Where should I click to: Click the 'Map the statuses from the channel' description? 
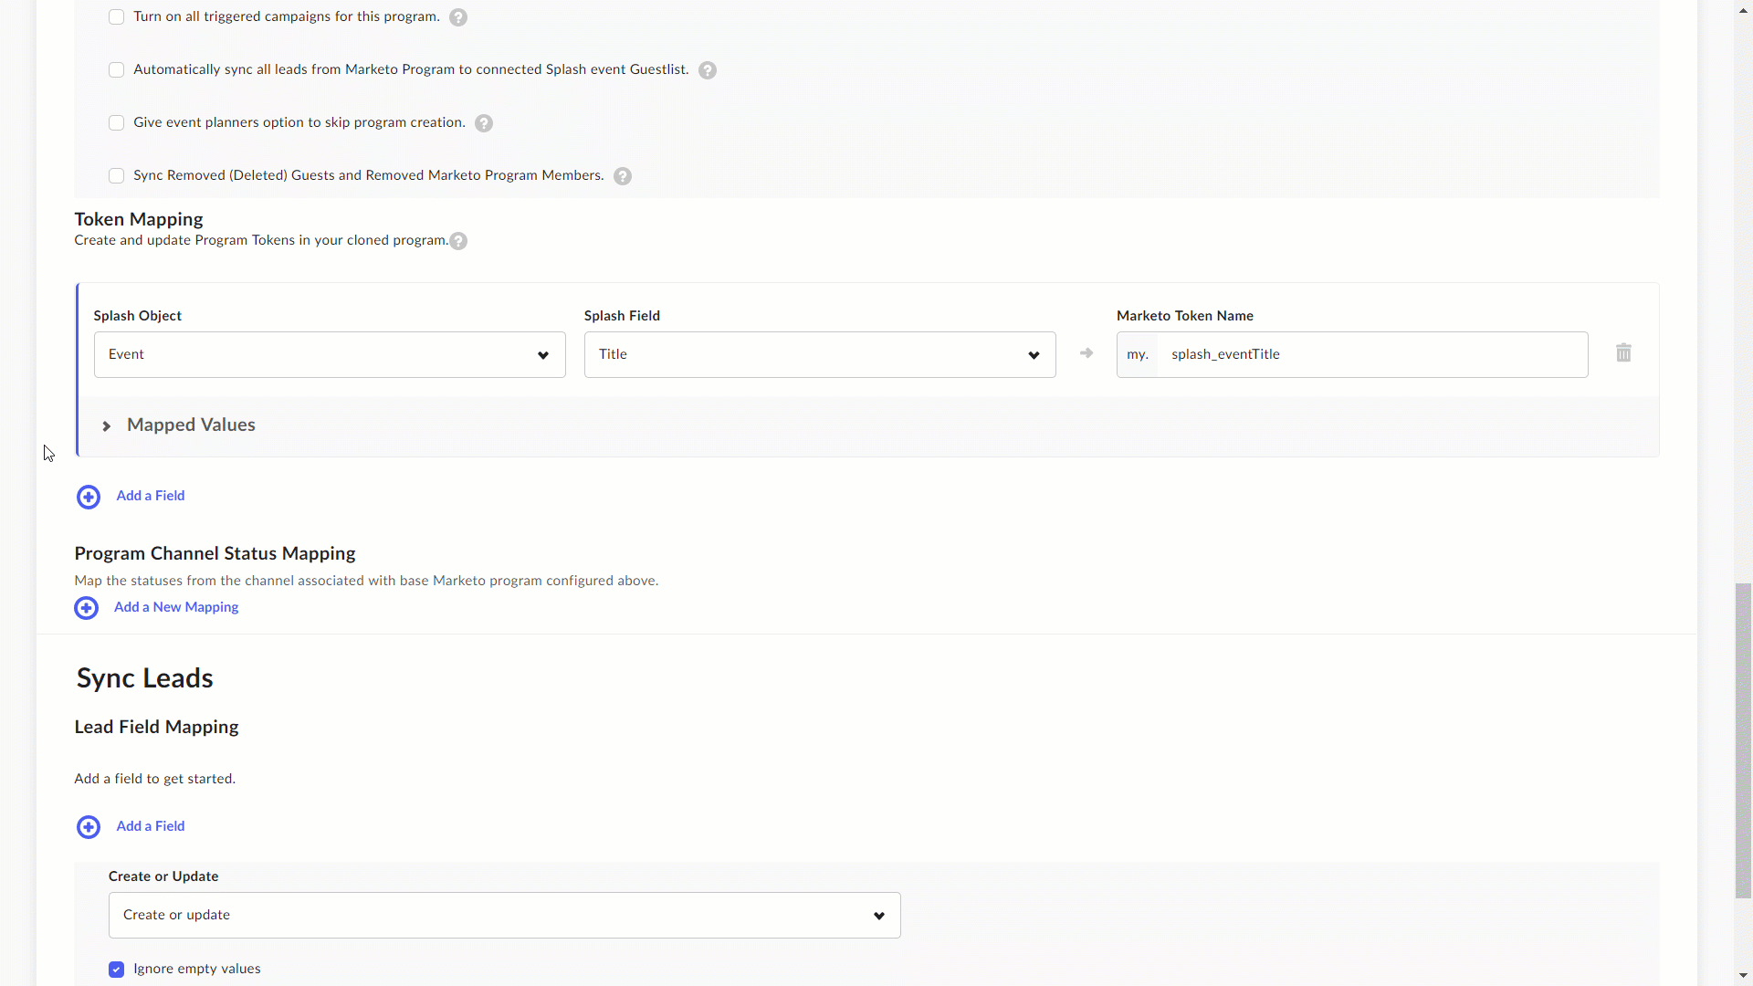click(366, 581)
